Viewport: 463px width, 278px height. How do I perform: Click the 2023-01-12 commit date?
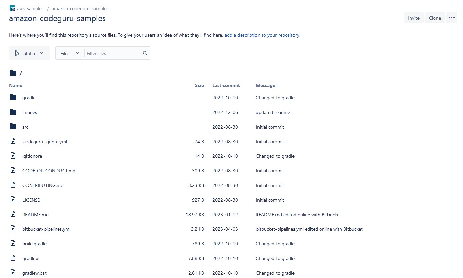[225, 215]
